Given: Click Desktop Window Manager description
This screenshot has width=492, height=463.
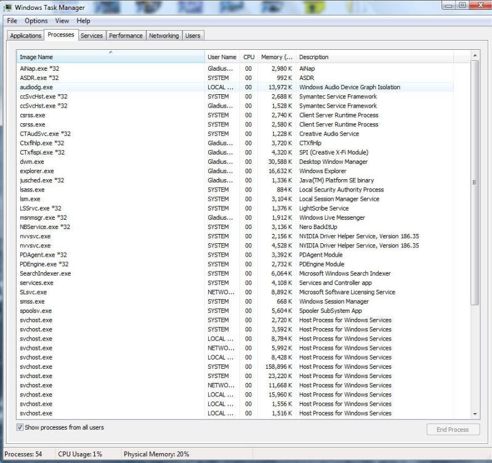Looking at the screenshot, I should click(333, 161).
